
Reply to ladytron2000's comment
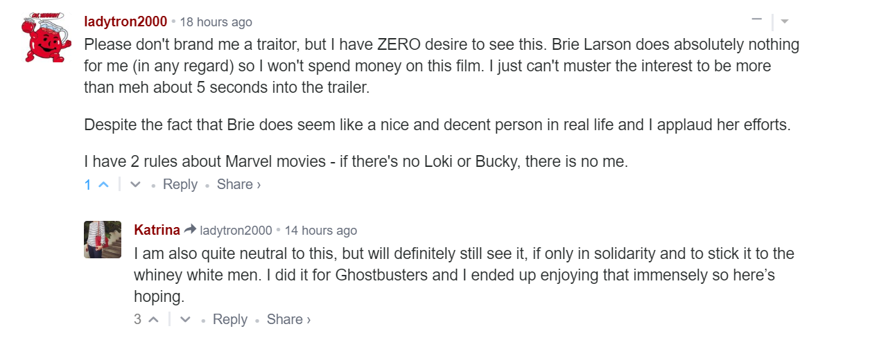(x=180, y=185)
